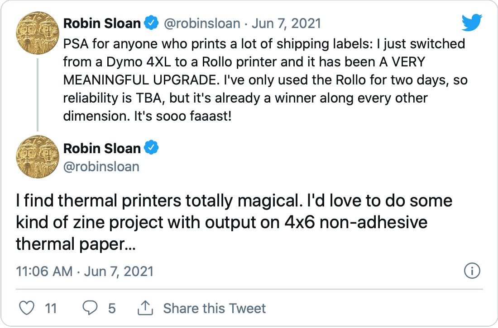Click verified badge on parent tweet author
The width and height of the screenshot is (498, 328).
[152, 23]
